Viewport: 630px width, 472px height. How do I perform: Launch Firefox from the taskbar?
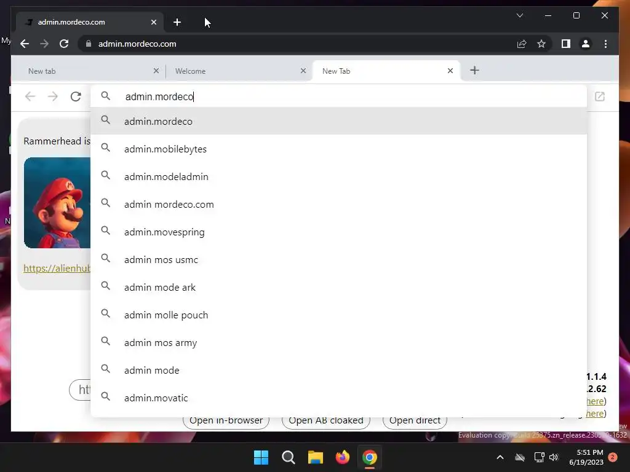[x=342, y=457]
